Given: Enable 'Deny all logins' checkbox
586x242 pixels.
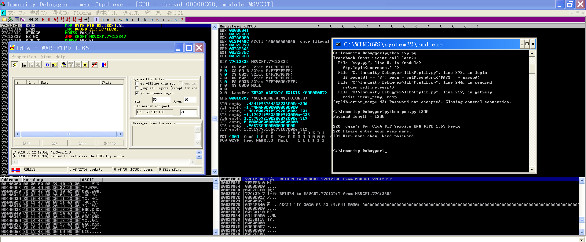Looking at the screenshot, I should point(137,88).
